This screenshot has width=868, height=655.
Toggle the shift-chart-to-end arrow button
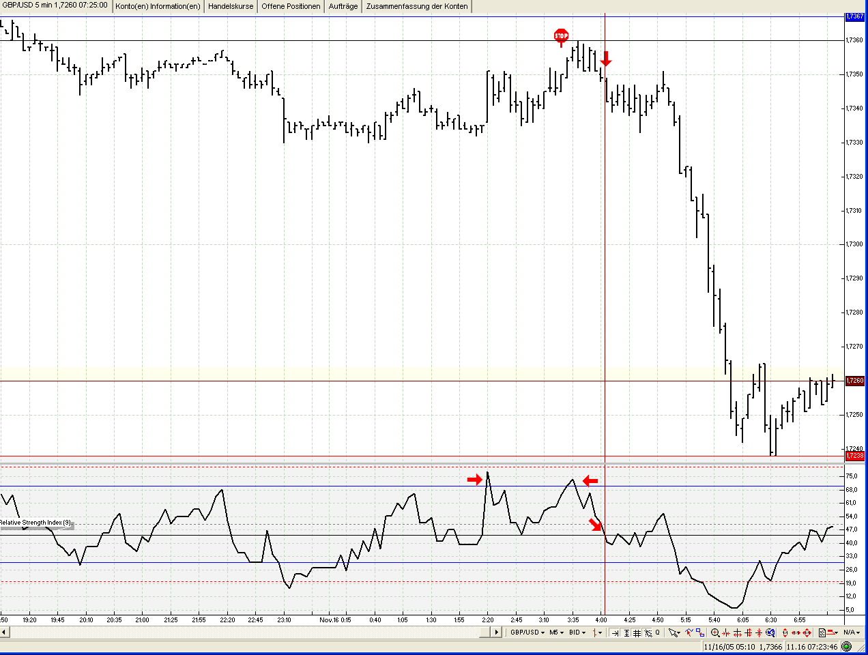click(x=615, y=632)
